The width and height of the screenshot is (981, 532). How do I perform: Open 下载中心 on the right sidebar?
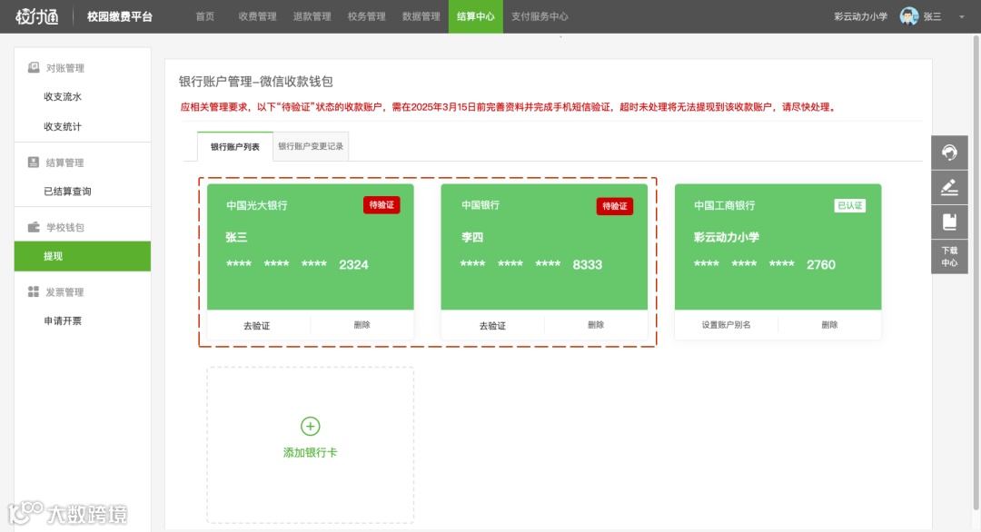tap(949, 256)
